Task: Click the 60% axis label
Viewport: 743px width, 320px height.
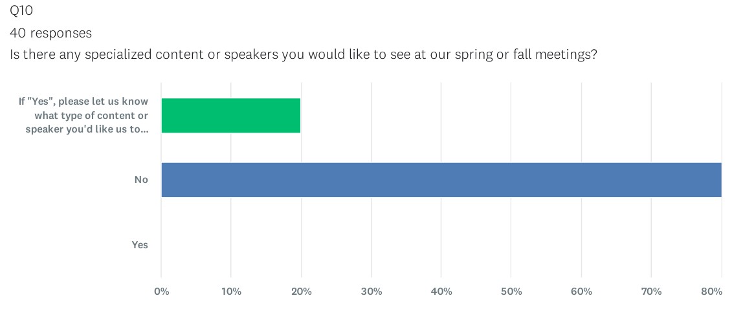Action: 581,292
